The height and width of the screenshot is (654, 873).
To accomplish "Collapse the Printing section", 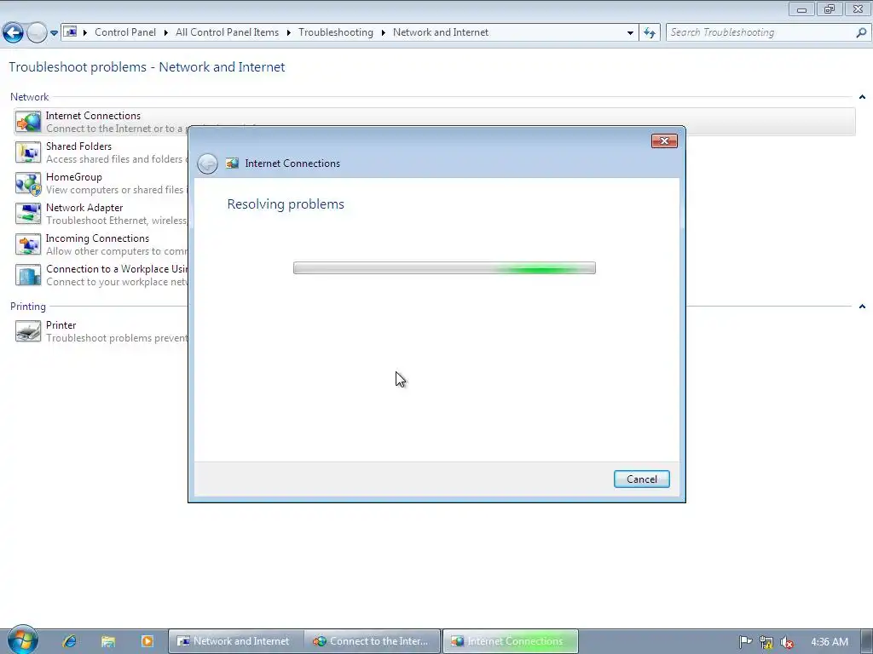I will coord(862,307).
